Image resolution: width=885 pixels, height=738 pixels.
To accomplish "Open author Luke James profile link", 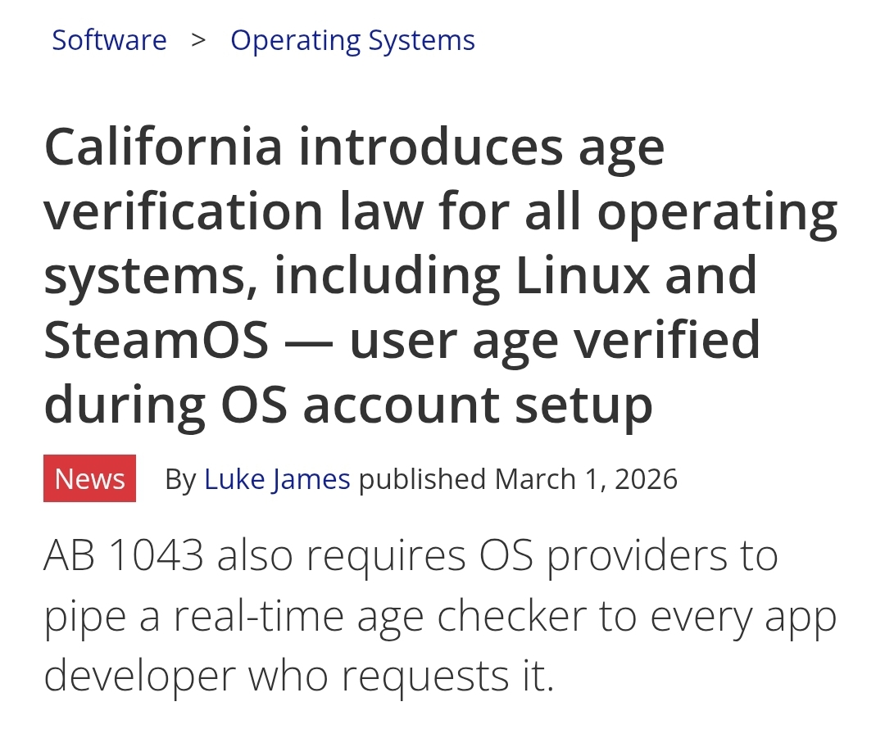I will [x=277, y=479].
